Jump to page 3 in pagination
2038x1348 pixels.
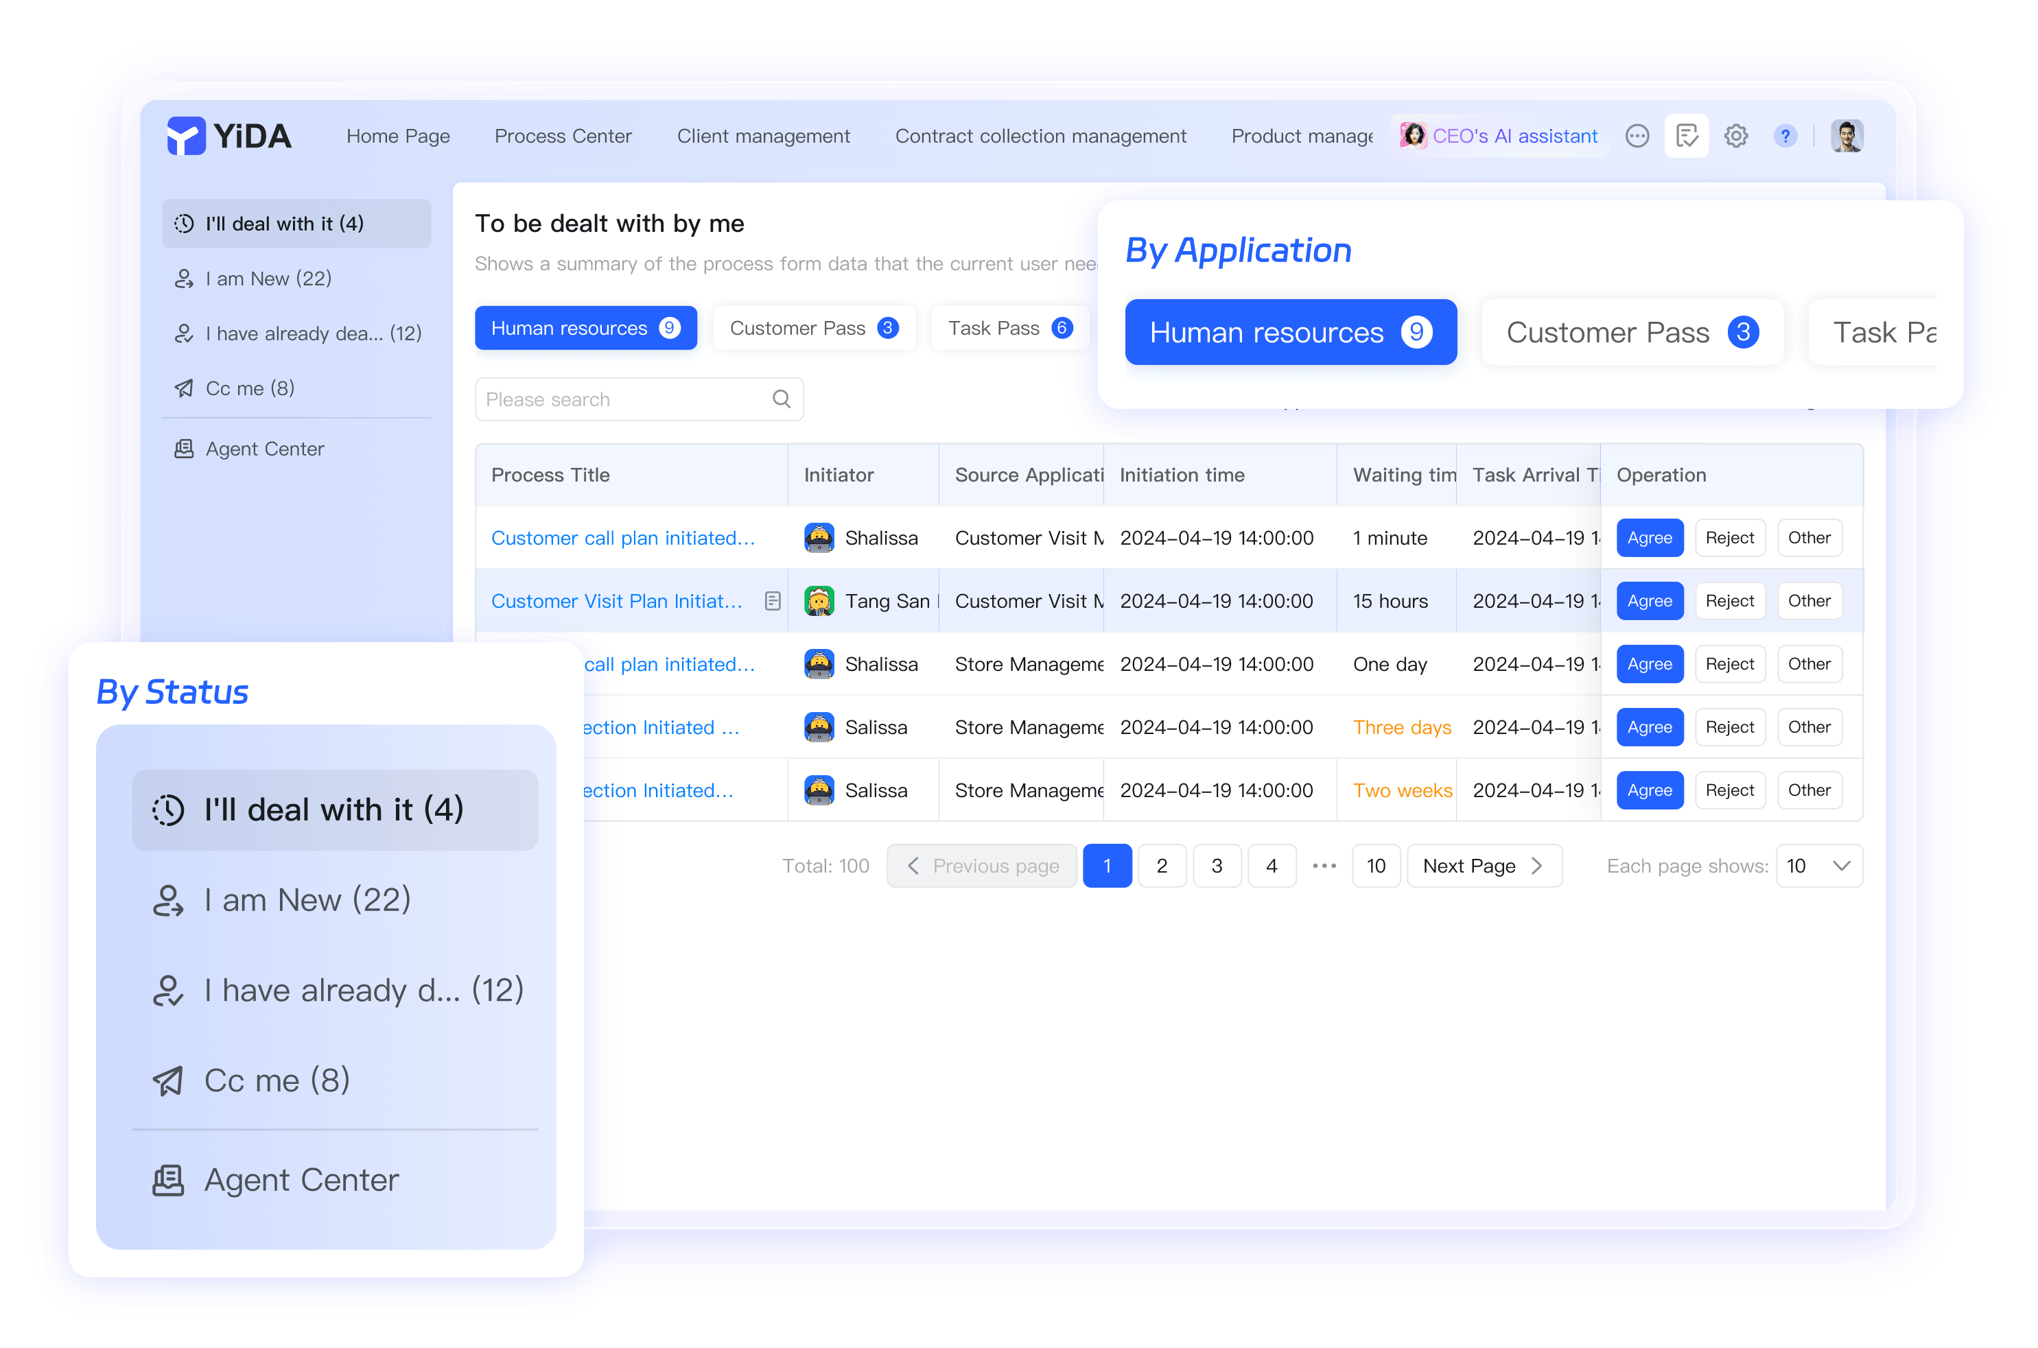pyautogui.click(x=1216, y=866)
